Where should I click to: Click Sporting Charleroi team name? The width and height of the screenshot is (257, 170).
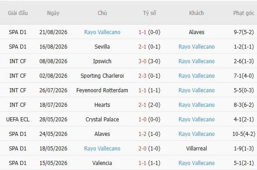[102, 76]
